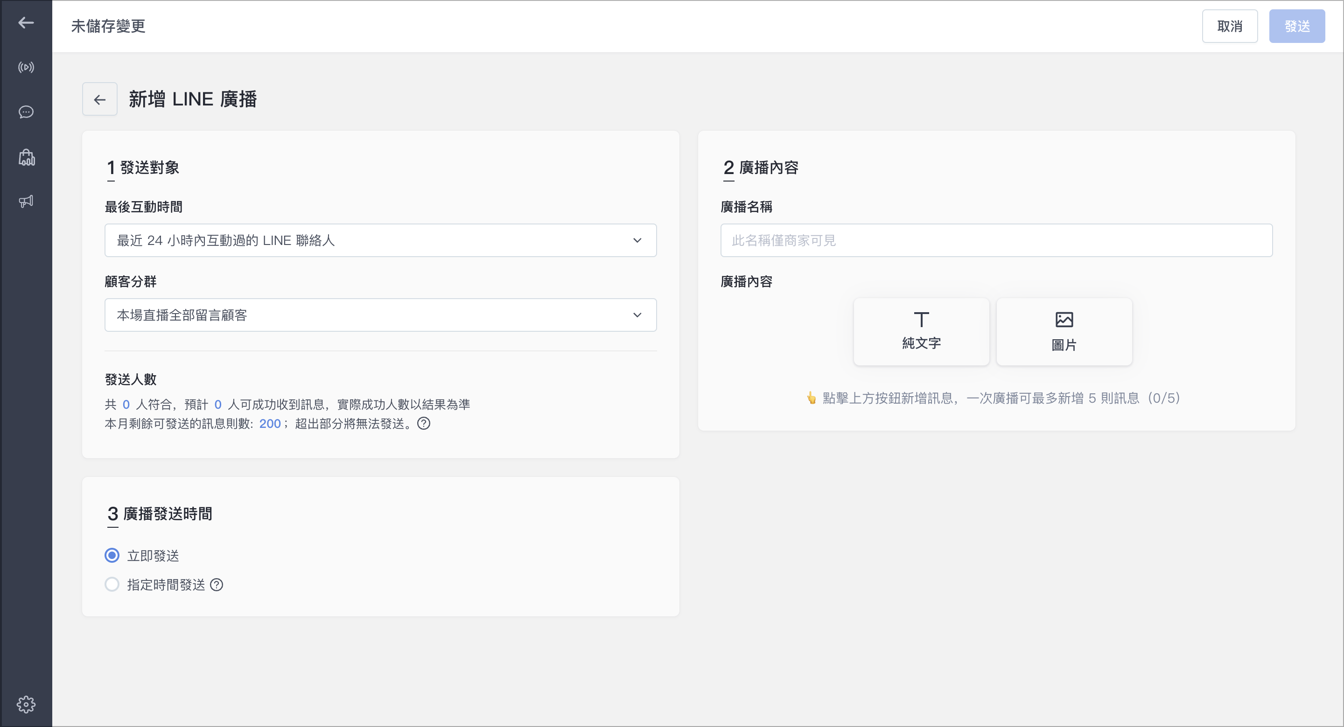
Task: Open the settings gear icon
Action: [x=26, y=704]
